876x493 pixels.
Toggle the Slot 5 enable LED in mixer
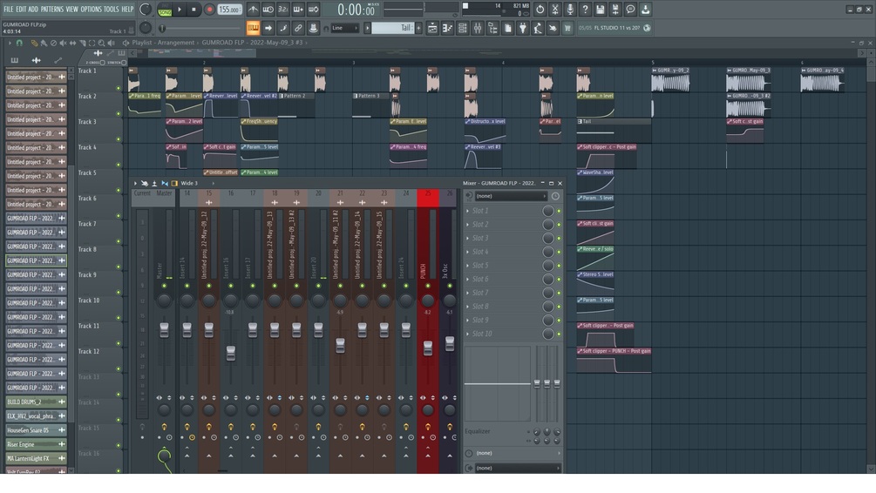[x=558, y=266]
